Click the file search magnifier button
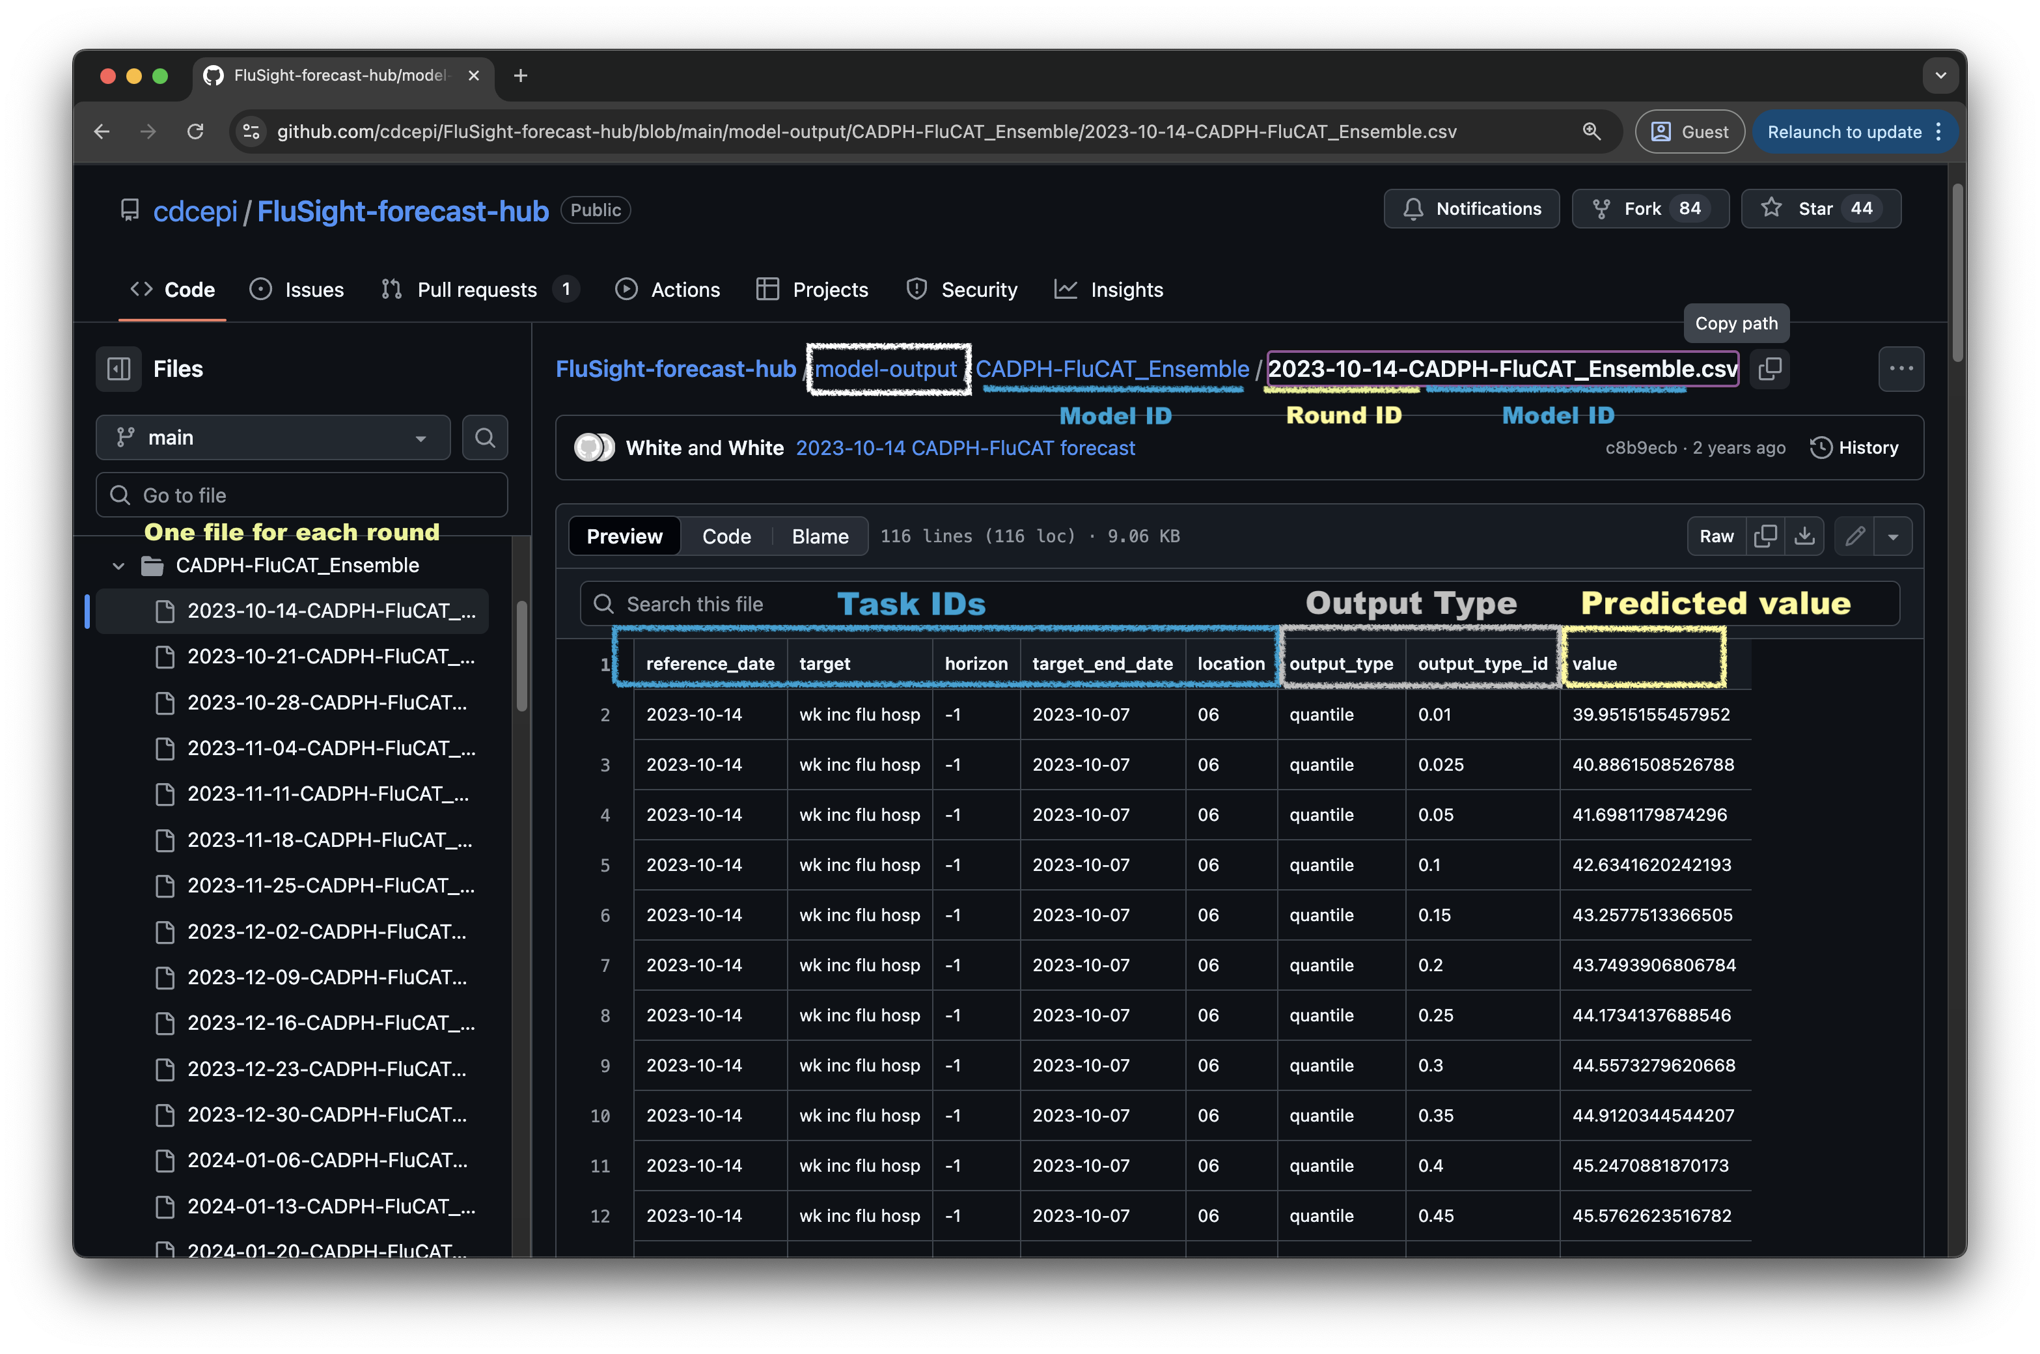Screen dimensions: 2040x1354 click(484, 438)
